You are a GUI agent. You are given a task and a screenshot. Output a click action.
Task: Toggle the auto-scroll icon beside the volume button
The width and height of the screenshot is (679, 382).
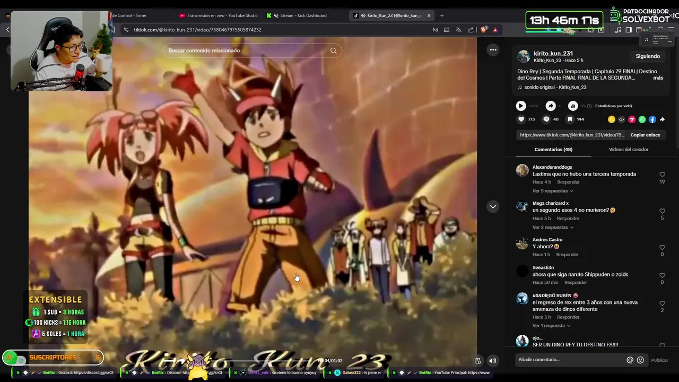point(478,361)
